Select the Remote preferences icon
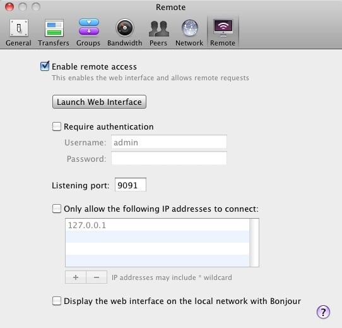The image size is (342, 328). (223, 28)
